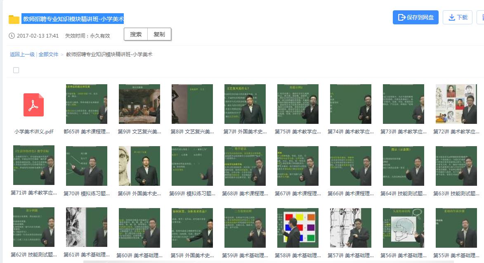The height and width of the screenshot is (263, 484).
Task: Select the highlighted folder title 教师招聘专业知识模块精讲班-小学美术
Action: coord(74,19)
